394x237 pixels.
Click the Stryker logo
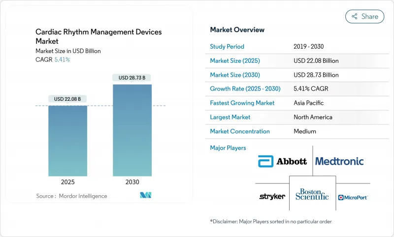tap(272, 196)
